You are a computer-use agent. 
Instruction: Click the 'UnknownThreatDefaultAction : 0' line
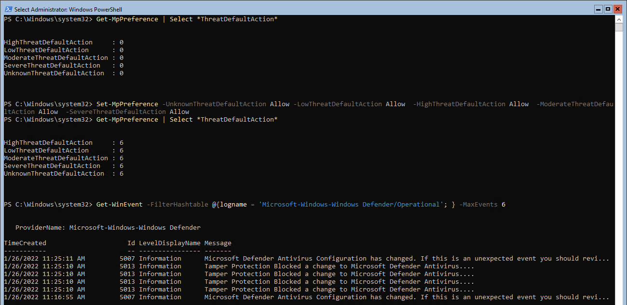pos(64,73)
